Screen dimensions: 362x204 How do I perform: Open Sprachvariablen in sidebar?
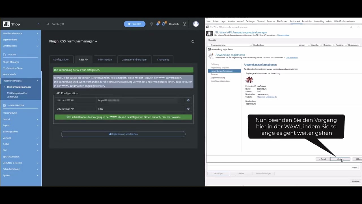pyautogui.click(x=11, y=157)
